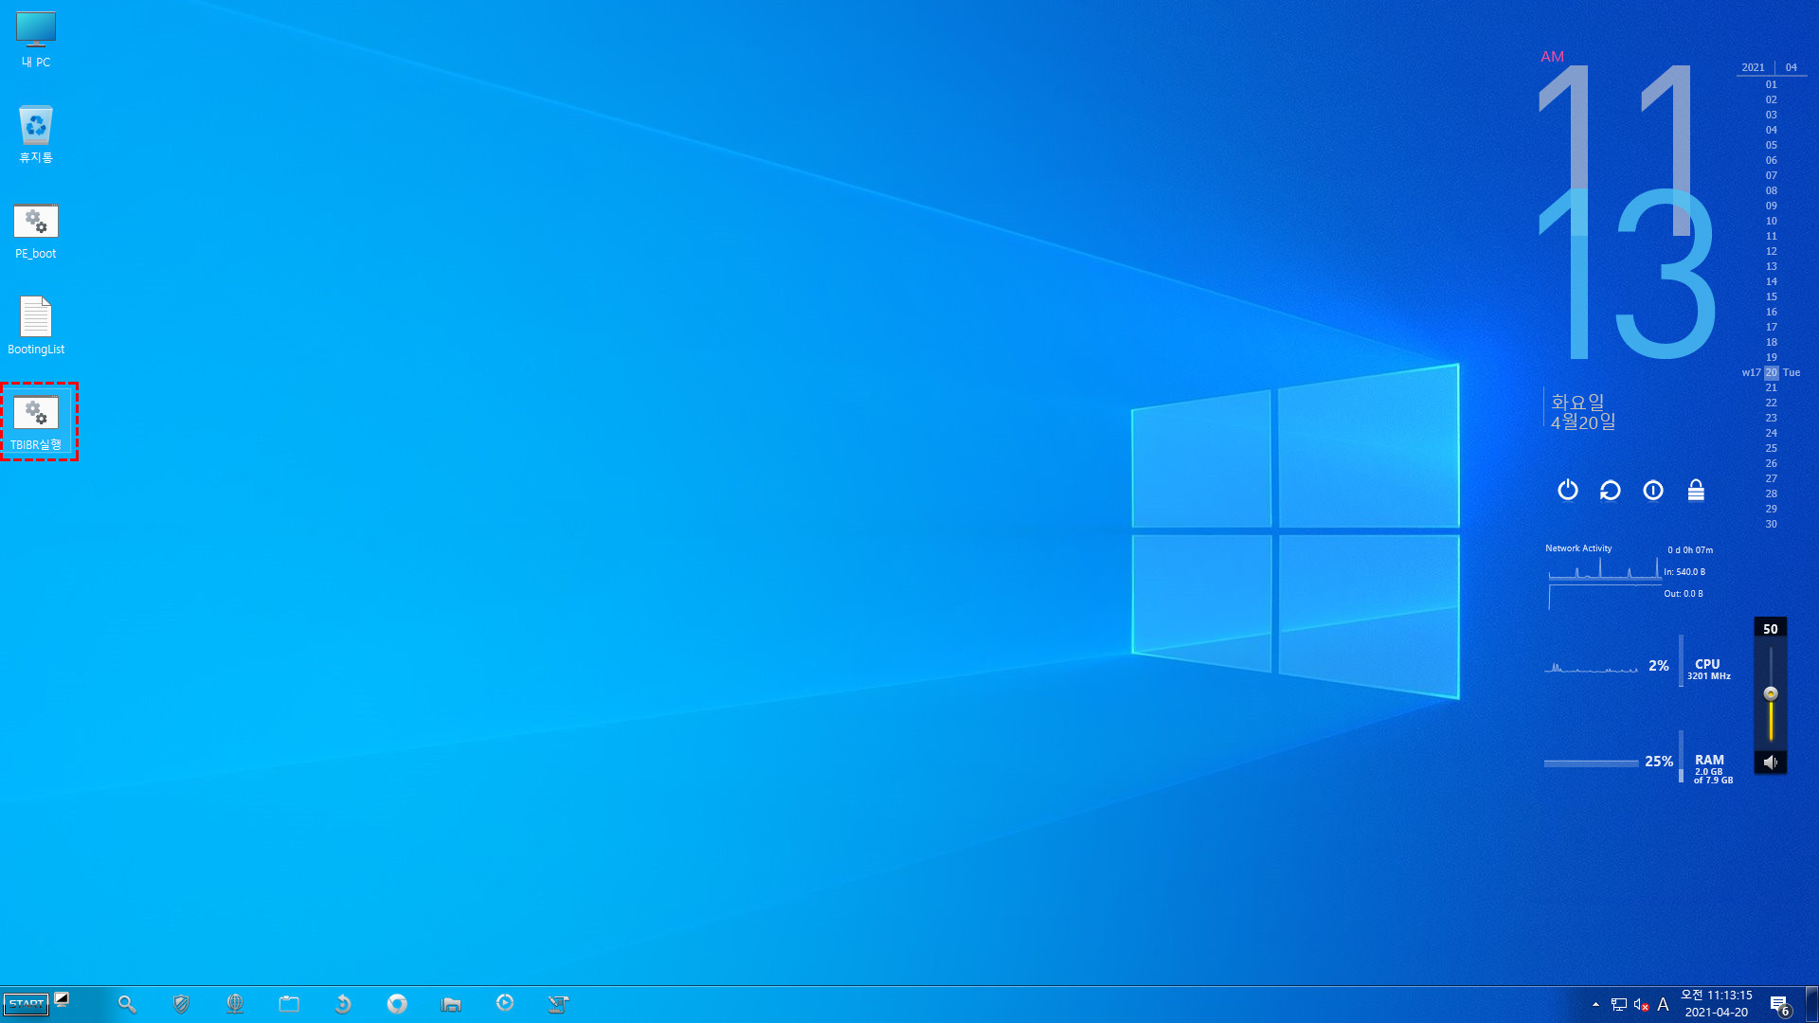The image size is (1819, 1023).
Task: Launch the Chrome browser taskbar icon
Action: pos(397,1004)
